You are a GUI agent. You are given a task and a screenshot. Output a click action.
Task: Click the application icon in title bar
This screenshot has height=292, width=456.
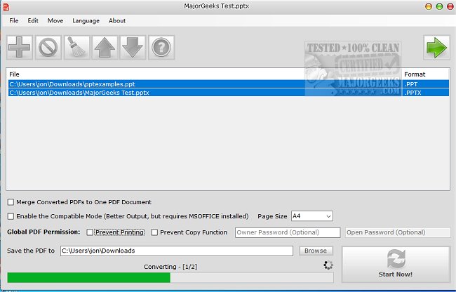6,7
